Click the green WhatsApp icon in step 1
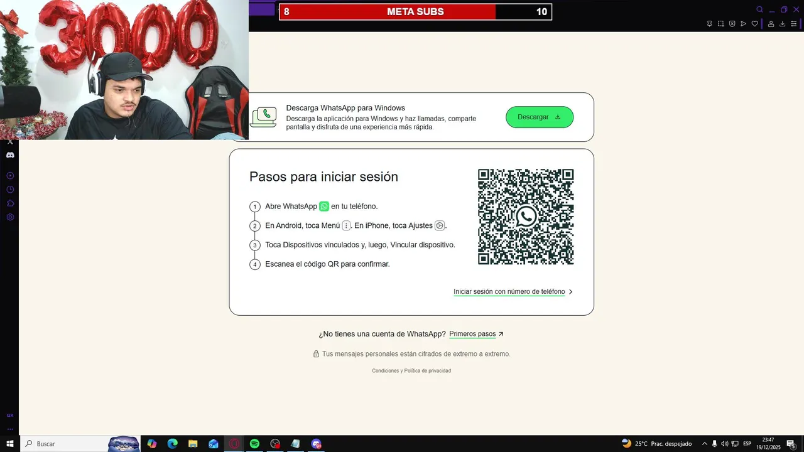Viewport: 804px width, 452px height. [x=324, y=206]
